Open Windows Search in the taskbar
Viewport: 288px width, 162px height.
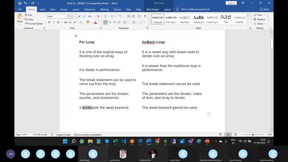73,141
